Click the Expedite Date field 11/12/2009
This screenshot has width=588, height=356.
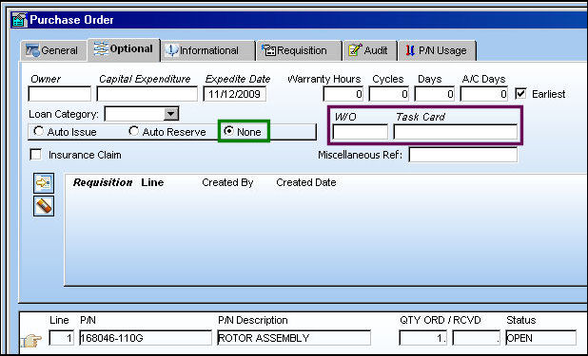(x=235, y=94)
